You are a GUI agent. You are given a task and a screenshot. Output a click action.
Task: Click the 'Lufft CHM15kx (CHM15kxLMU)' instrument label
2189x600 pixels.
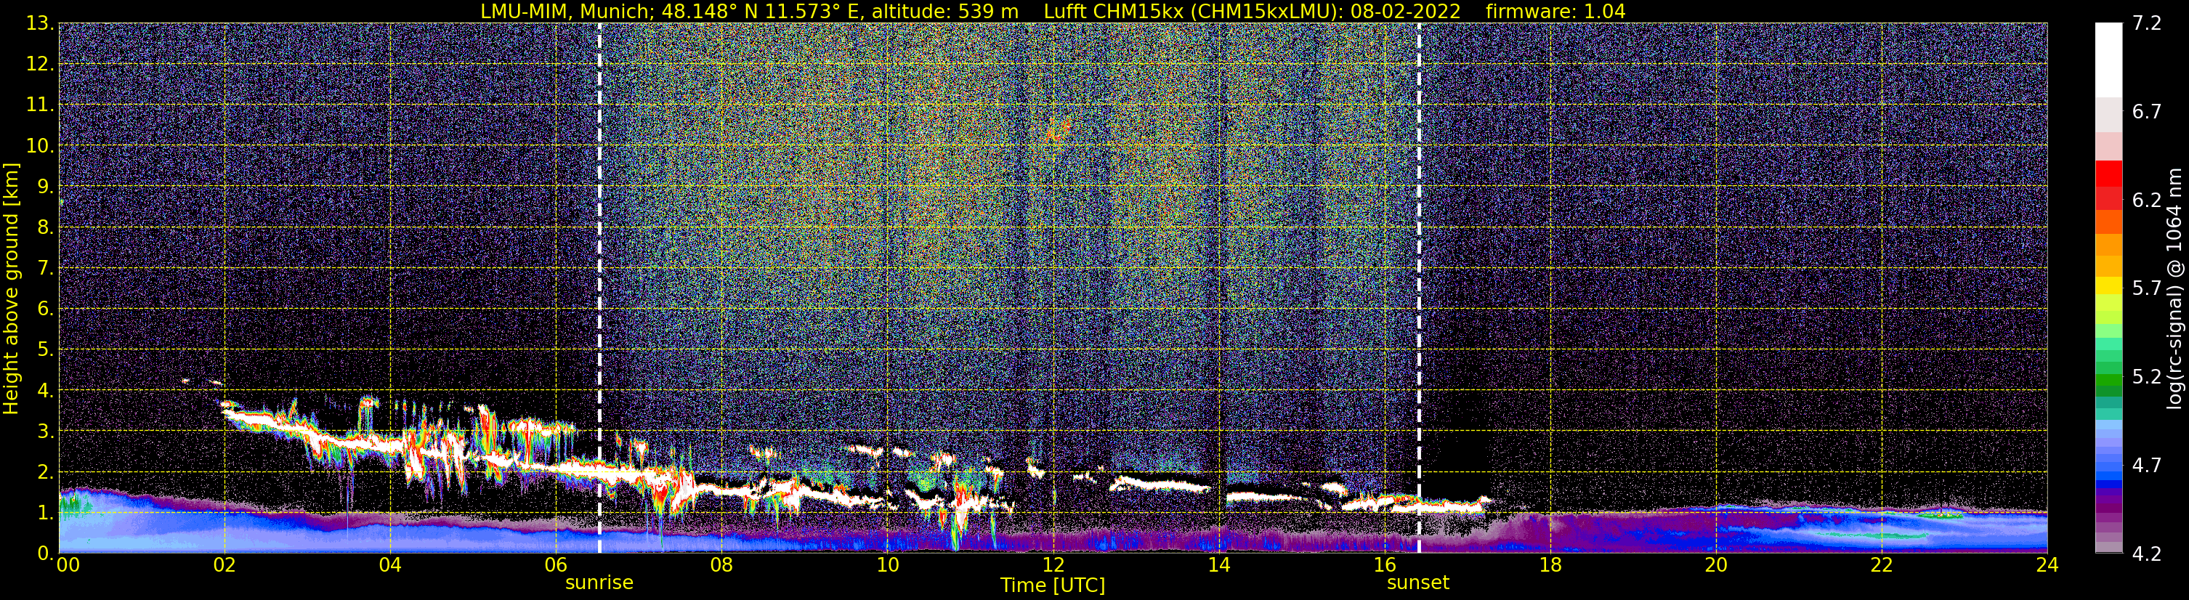click(1192, 11)
